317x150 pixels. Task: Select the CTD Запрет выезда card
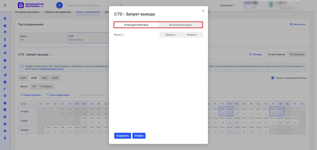[88, 38]
